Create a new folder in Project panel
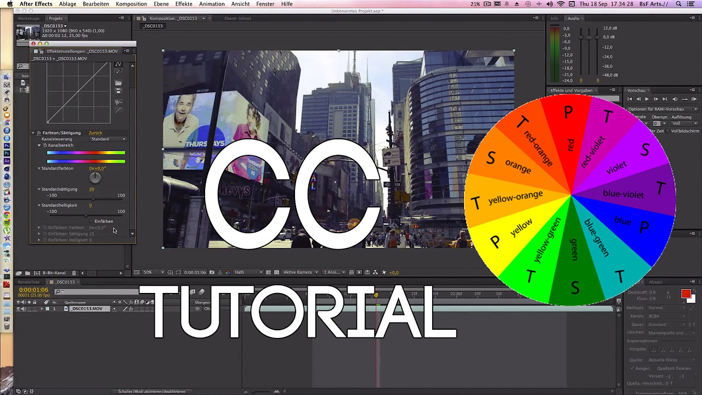This screenshot has width=702, height=395. click(x=27, y=273)
